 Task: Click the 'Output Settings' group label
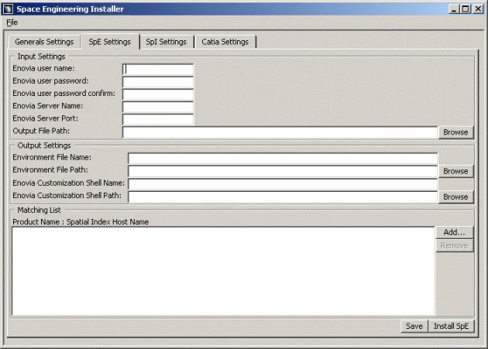44,145
